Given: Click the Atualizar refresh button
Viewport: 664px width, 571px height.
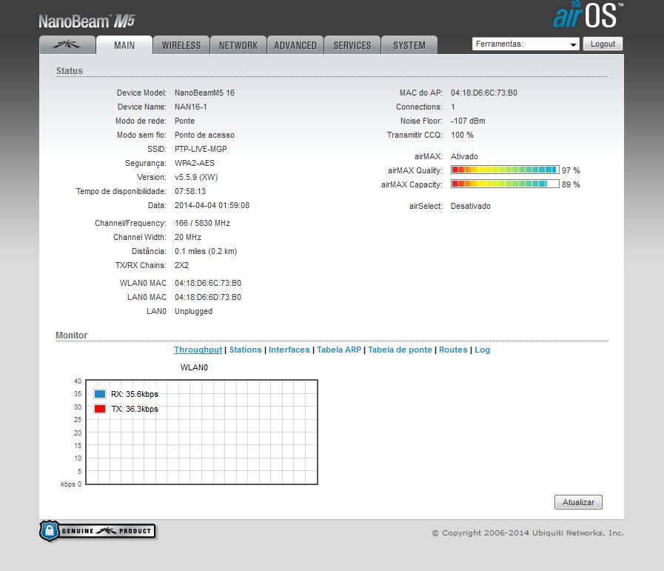Looking at the screenshot, I should [x=578, y=502].
